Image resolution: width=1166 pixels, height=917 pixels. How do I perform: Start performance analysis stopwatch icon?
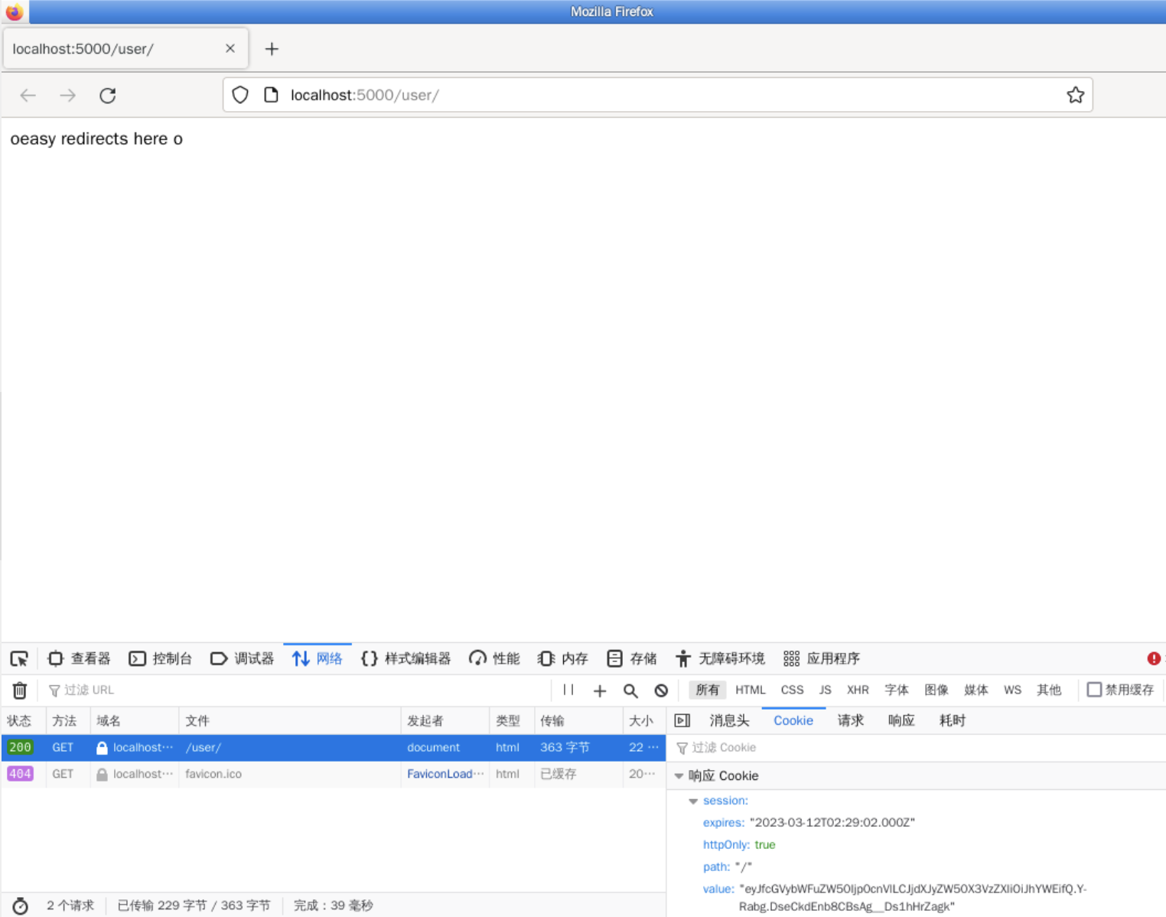point(21,906)
